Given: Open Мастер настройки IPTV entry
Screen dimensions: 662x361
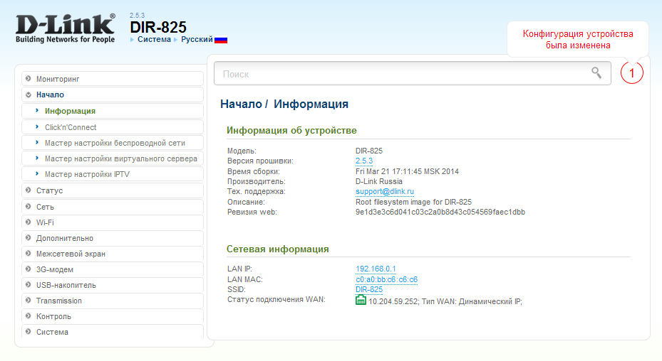Looking at the screenshot, I should point(113,174).
